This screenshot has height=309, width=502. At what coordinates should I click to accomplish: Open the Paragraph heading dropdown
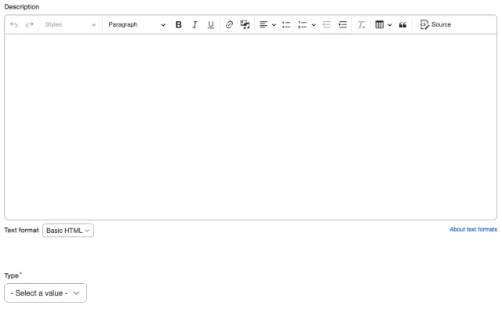tap(136, 24)
